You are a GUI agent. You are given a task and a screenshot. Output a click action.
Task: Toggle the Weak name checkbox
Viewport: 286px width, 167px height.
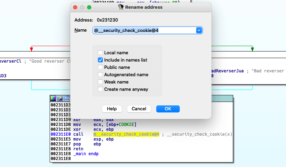click(100, 82)
